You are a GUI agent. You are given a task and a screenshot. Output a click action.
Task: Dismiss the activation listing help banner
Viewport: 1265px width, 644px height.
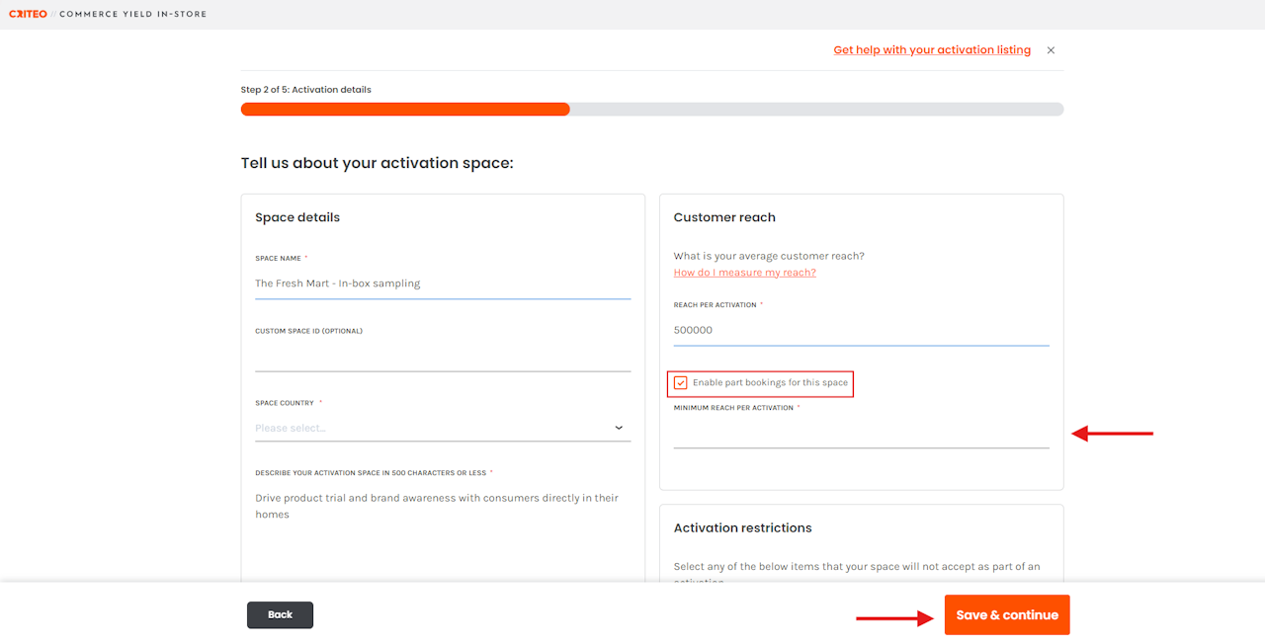(1051, 50)
